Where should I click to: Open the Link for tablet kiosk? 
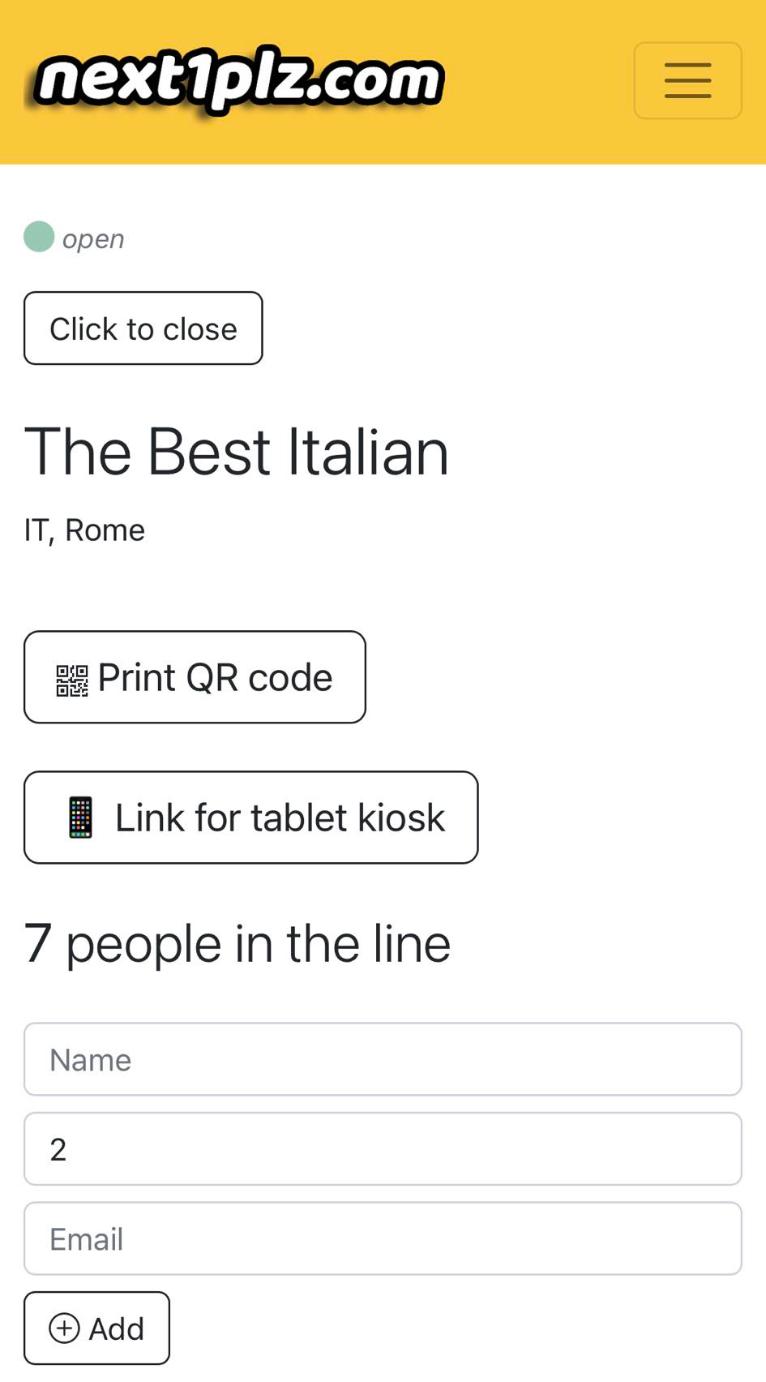click(251, 818)
